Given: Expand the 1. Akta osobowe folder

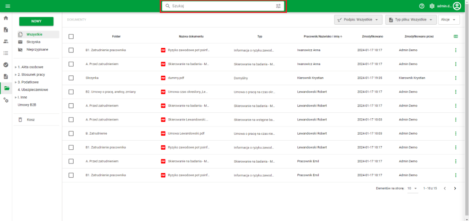Looking at the screenshot, I should [16, 67].
